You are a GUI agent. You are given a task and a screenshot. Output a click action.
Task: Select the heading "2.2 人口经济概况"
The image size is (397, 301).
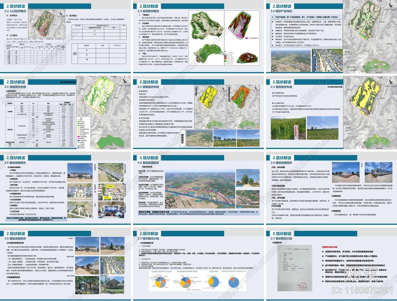pos(15,11)
